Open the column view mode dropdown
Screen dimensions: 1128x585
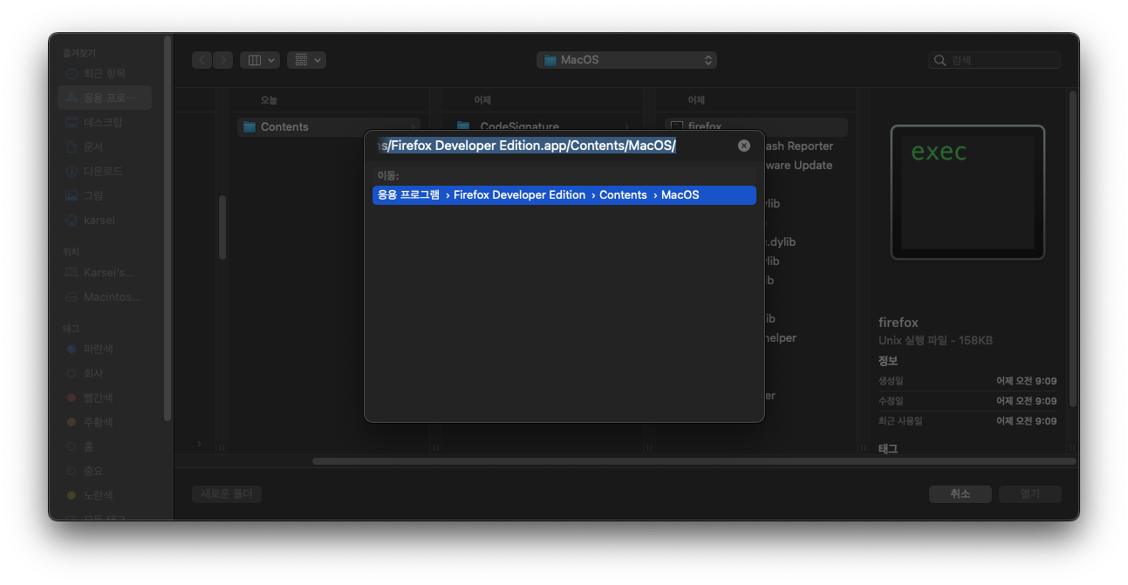coord(260,60)
